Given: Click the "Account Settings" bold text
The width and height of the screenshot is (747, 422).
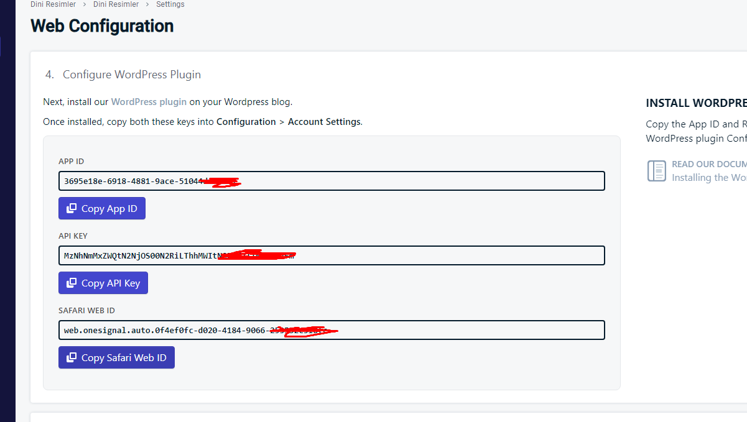Looking at the screenshot, I should 324,122.
